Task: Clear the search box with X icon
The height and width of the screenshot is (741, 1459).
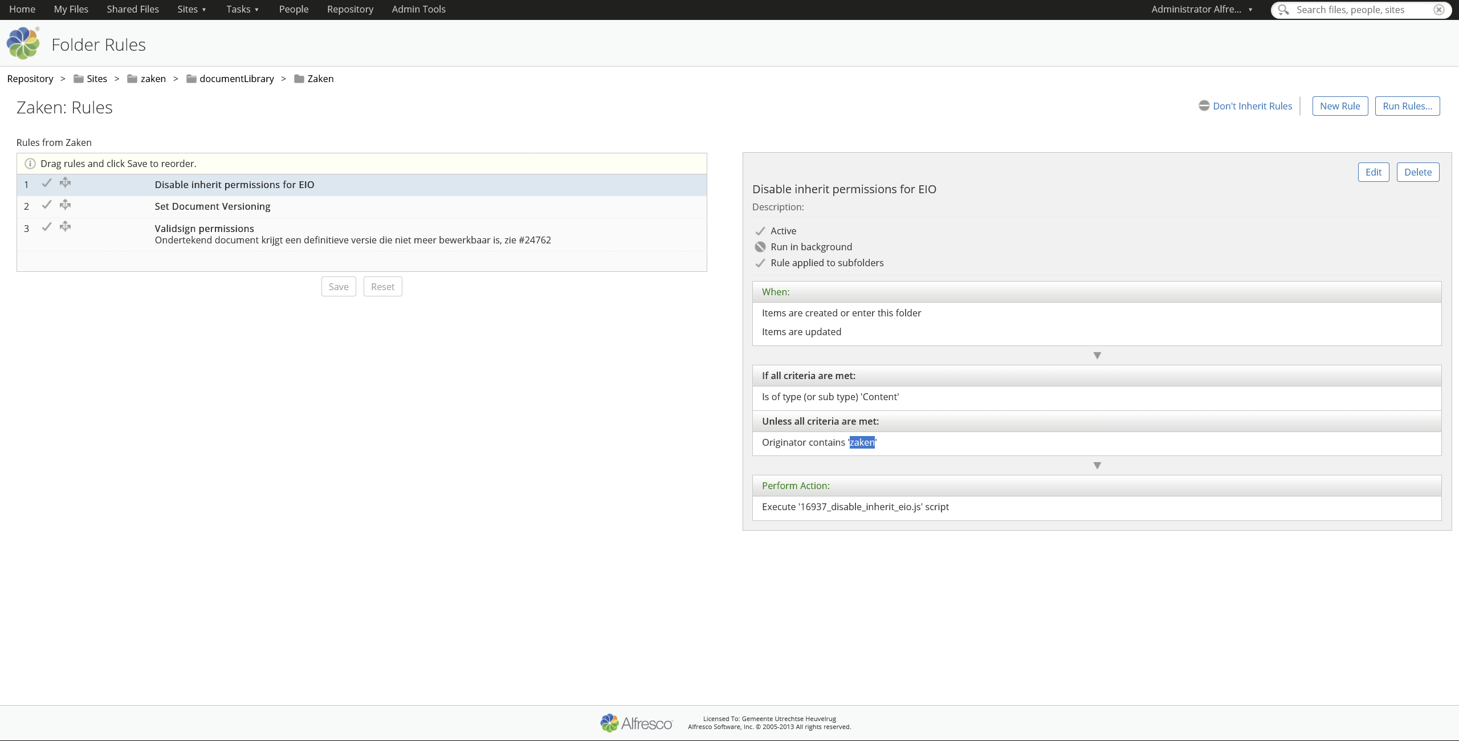Action: 1439,10
